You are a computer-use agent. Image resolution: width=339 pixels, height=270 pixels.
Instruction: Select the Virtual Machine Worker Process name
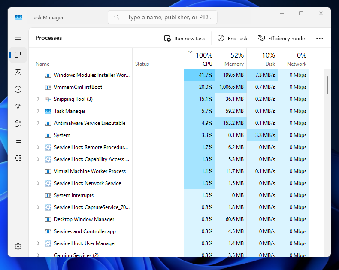click(90, 171)
